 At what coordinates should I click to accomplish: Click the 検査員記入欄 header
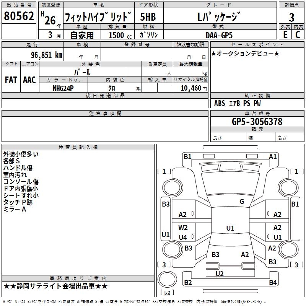pyautogui.click(x=78, y=147)
